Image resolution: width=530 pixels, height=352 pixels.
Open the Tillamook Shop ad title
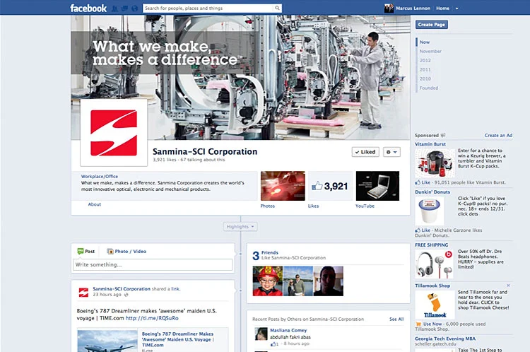[432, 286]
